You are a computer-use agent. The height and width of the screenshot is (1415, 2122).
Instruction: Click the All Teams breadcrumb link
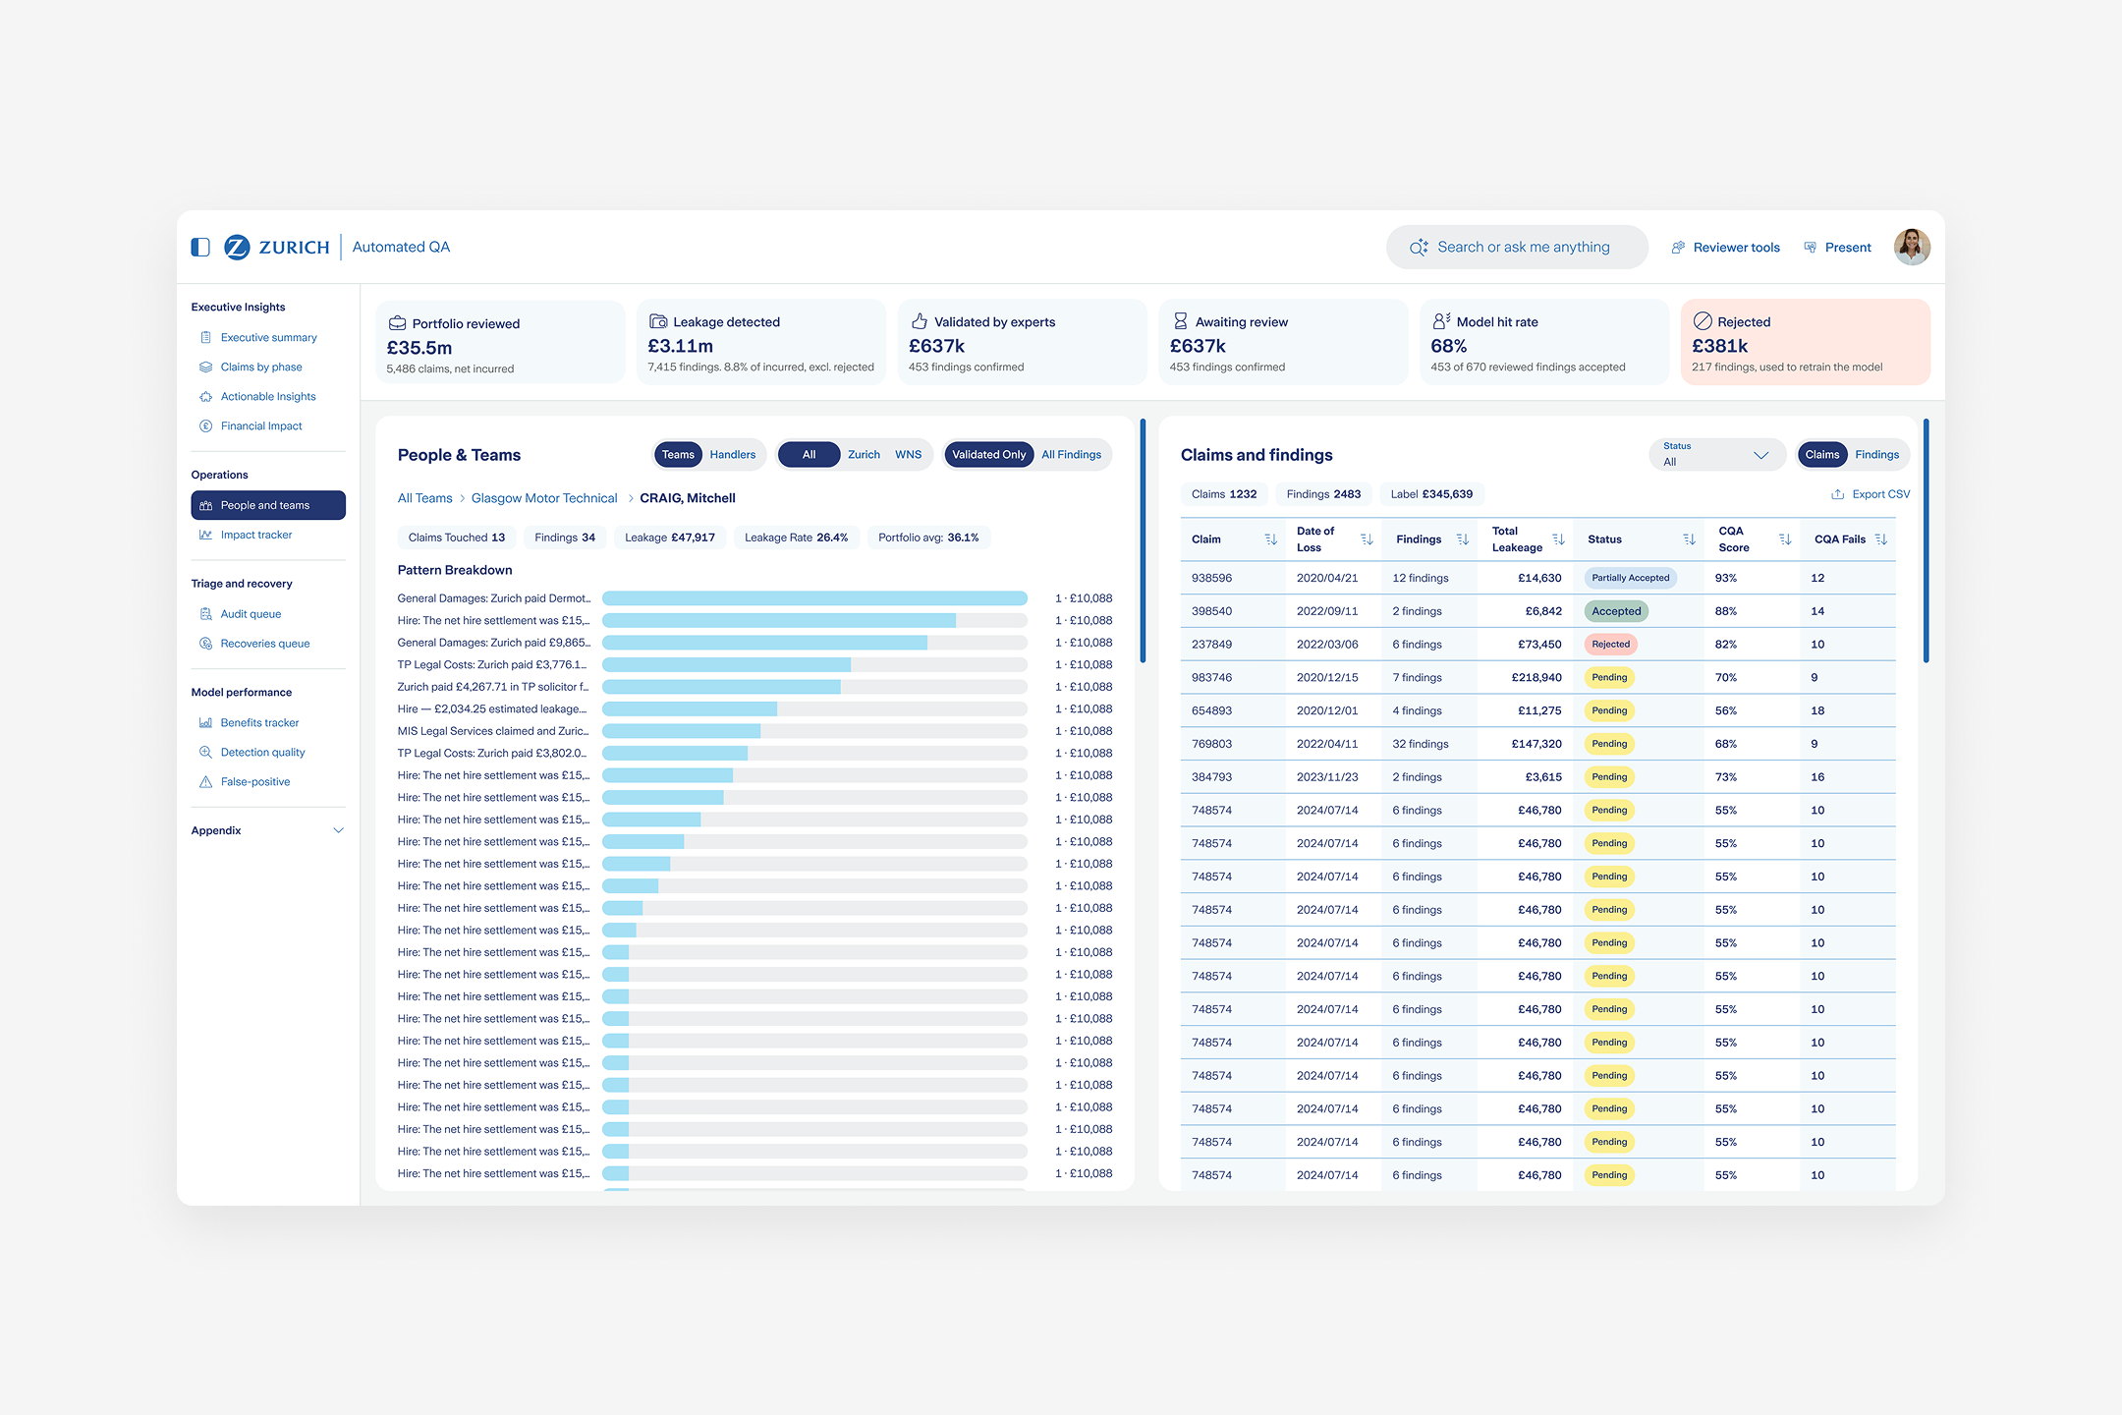point(424,498)
